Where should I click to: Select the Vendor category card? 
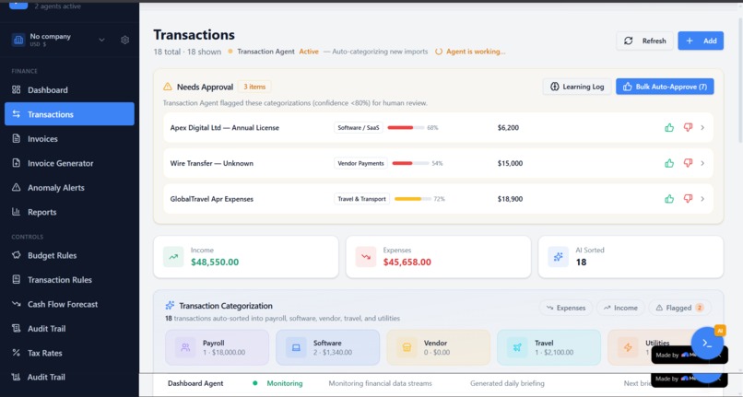[438, 348]
